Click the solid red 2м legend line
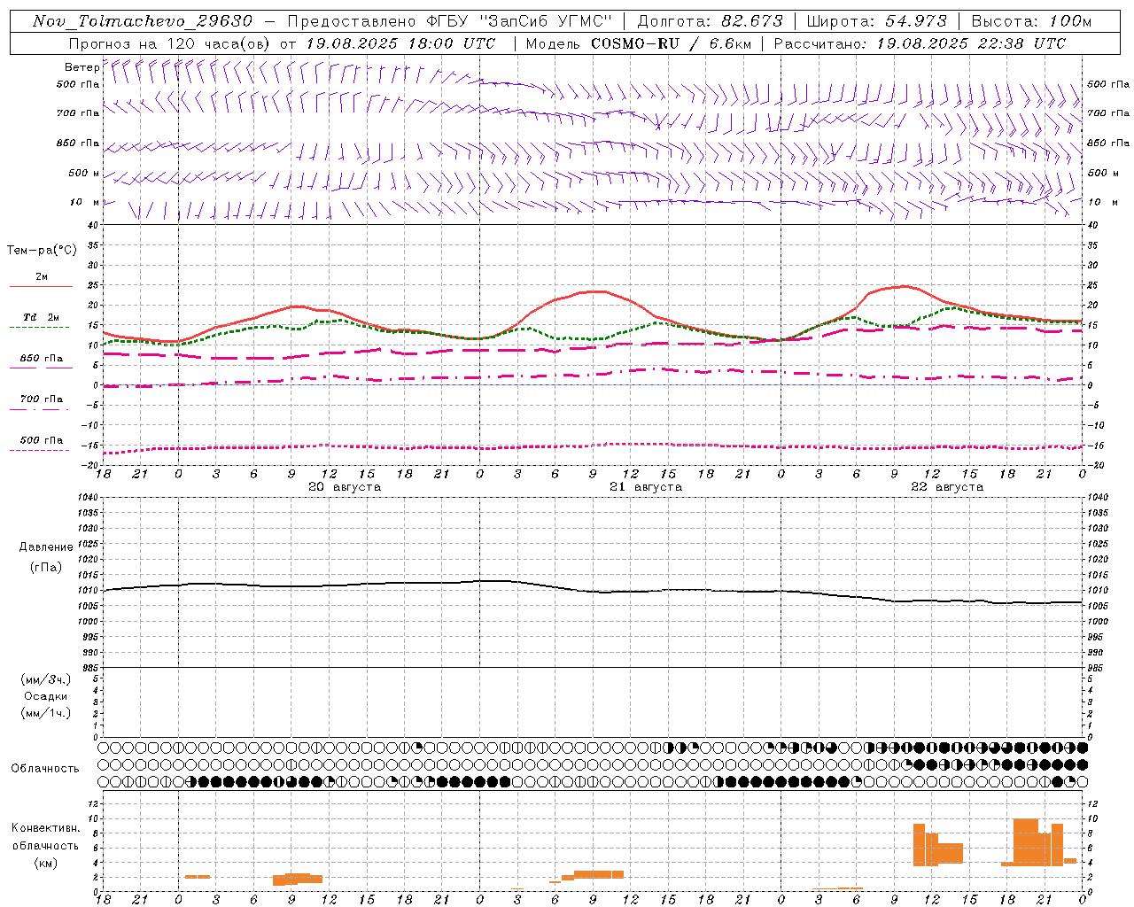This screenshot has height=907, width=1134. click(x=41, y=286)
